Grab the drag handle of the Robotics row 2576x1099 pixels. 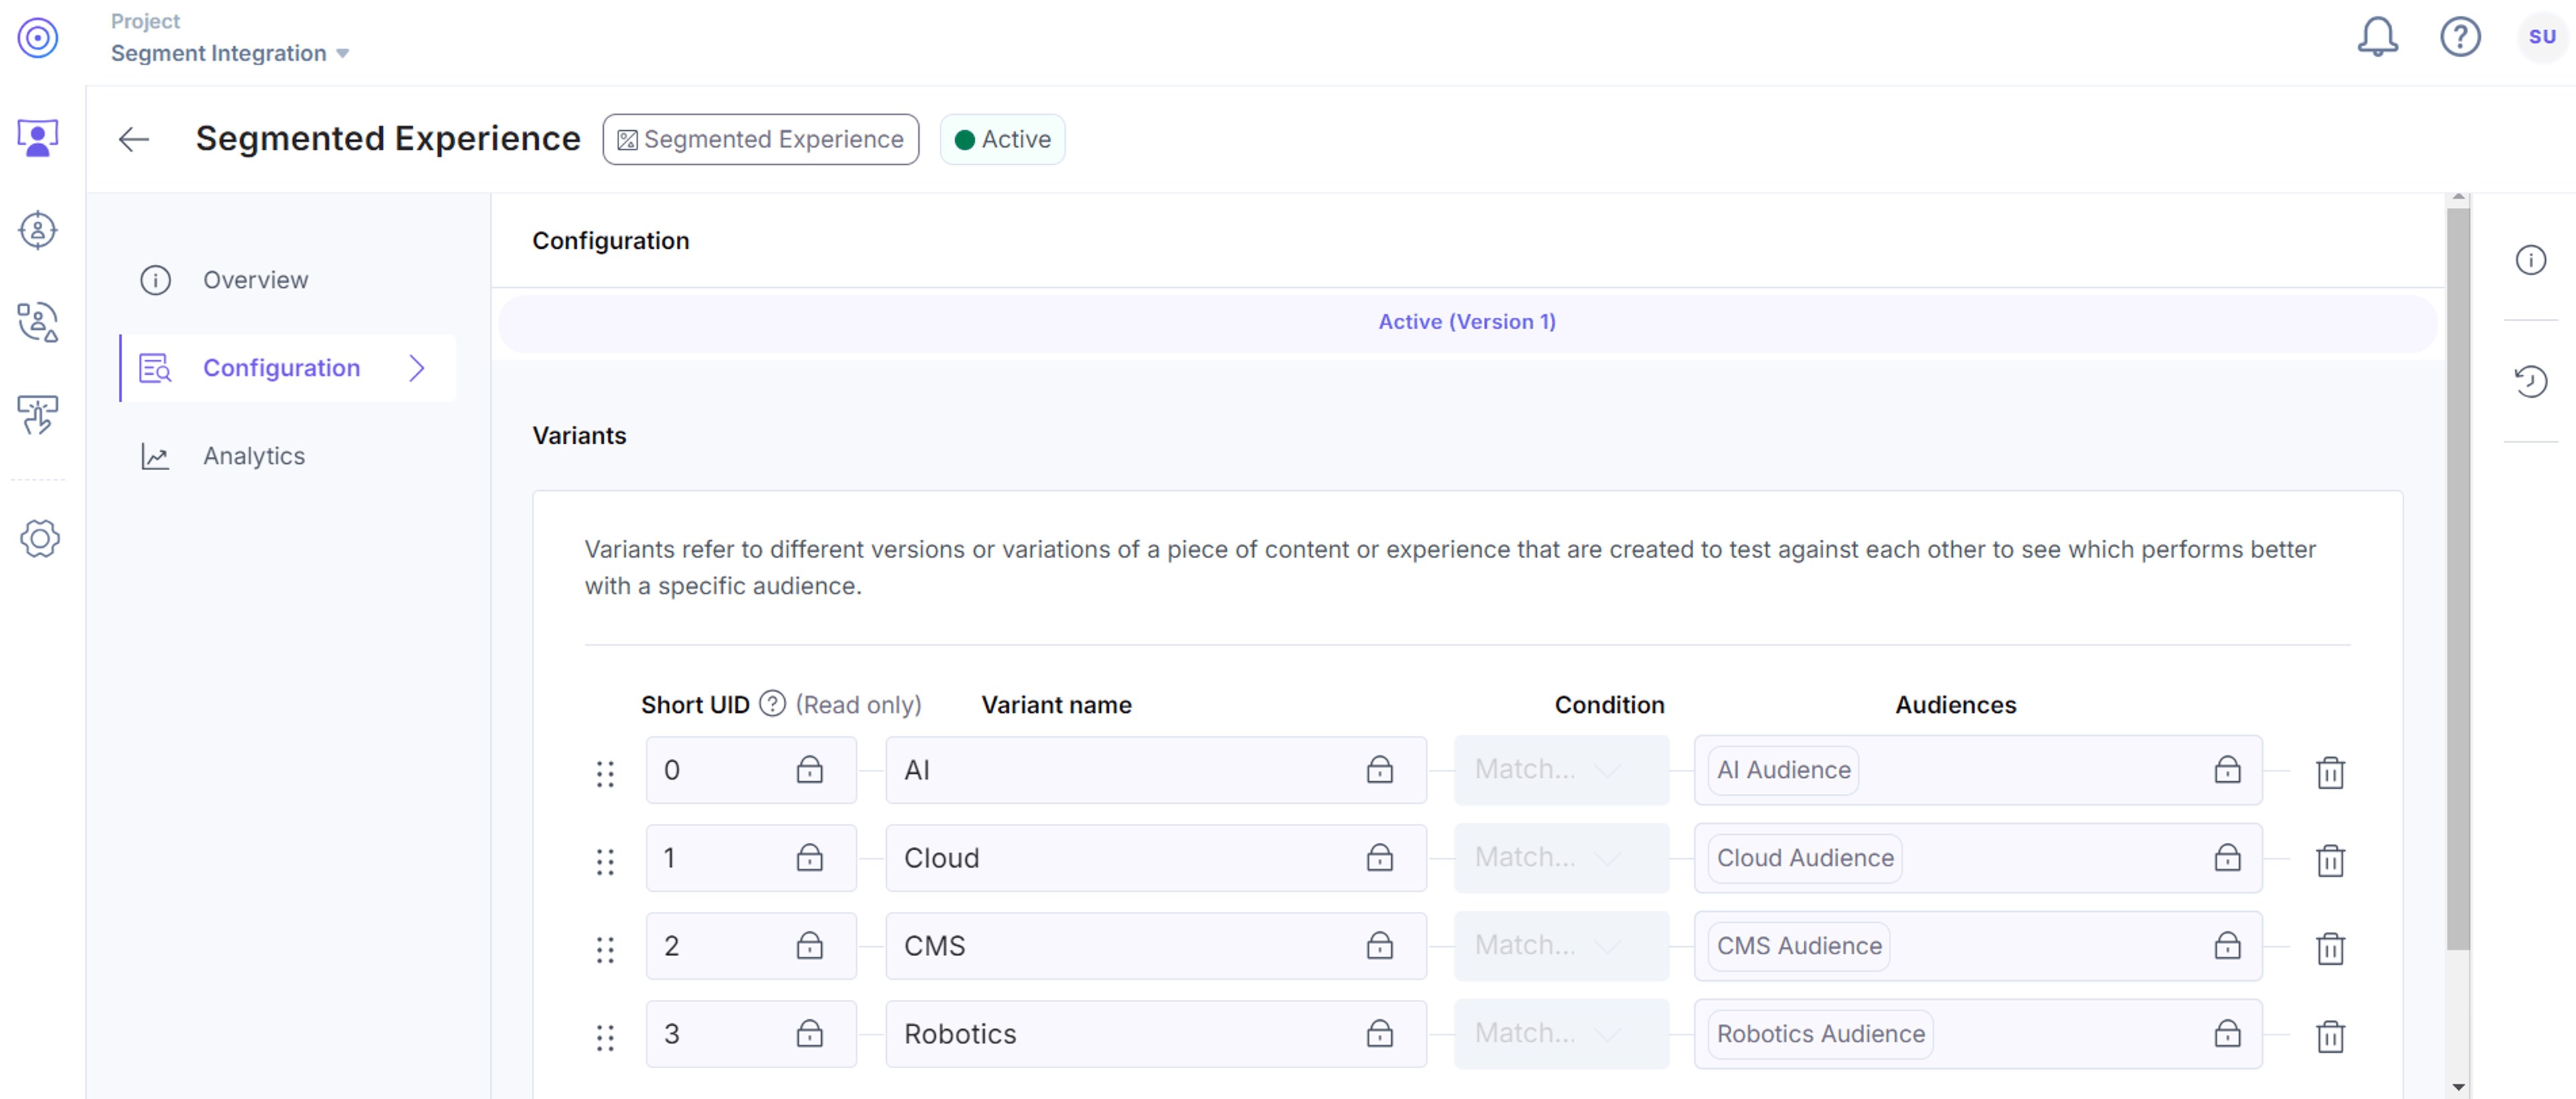pyautogui.click(x=605, y=1037)
